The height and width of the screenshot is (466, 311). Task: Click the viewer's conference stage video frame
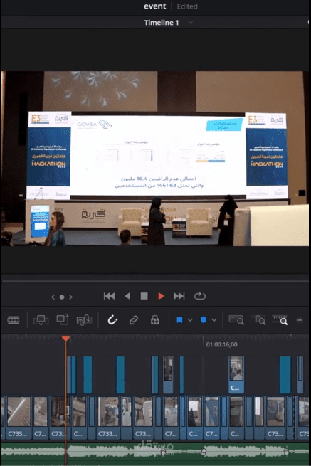point(155,159)
